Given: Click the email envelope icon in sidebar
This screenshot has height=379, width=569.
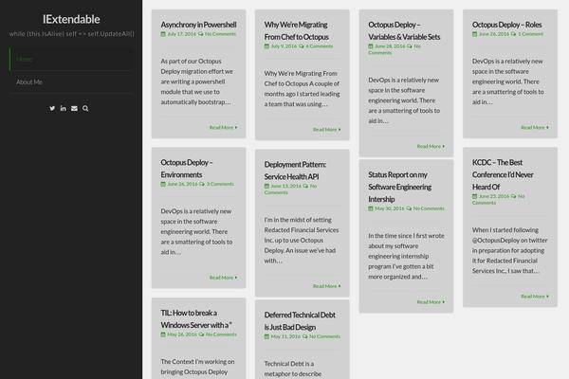Looking at the screenshot, I should tap(74, 108).
